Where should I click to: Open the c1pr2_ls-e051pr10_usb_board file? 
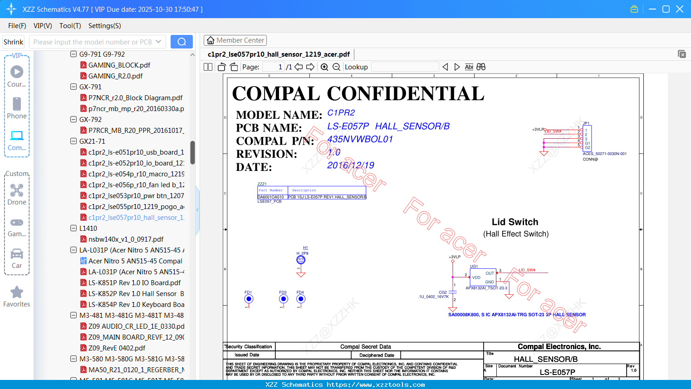point(136,152)
